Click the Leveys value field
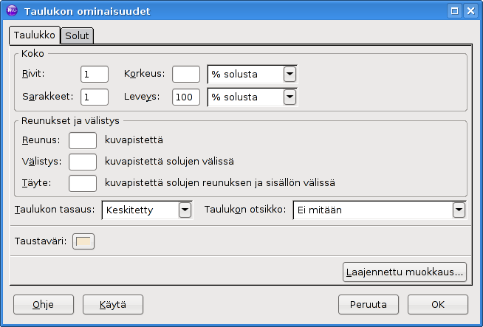 click(186, 97)
